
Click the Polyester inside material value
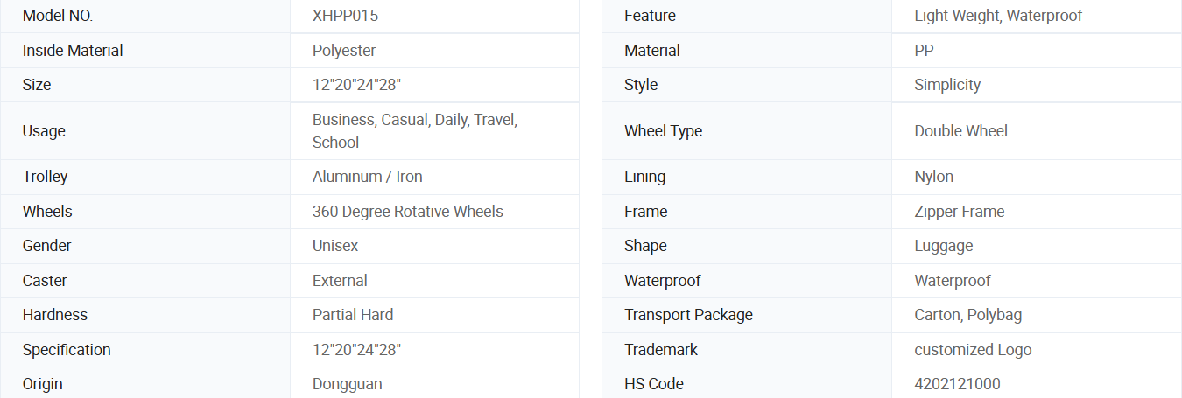[344, 51]
